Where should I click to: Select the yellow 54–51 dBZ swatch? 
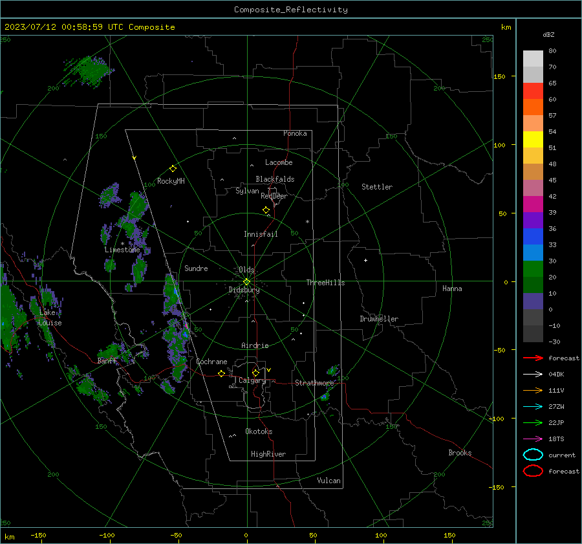tap(533, 140)
